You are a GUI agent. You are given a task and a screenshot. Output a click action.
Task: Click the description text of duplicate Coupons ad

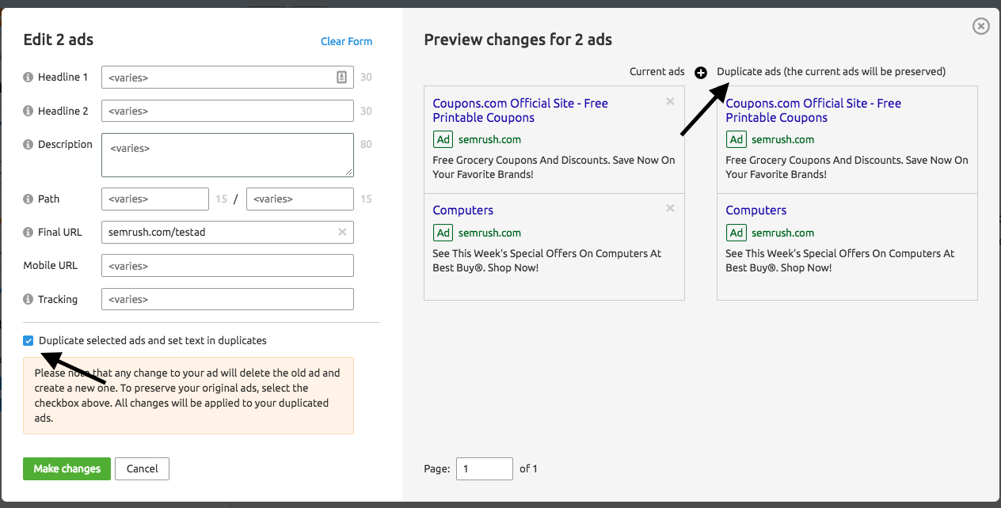847,167
